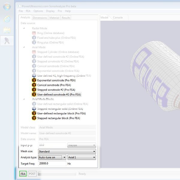Click the FEA run button

23,174
